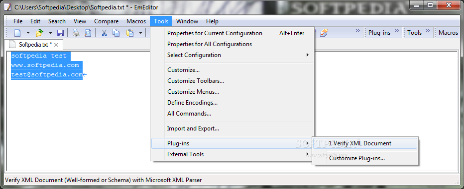Click the Paste clipboard icon
Viewport: 464px width, 189px height.
tap(130, 33)
